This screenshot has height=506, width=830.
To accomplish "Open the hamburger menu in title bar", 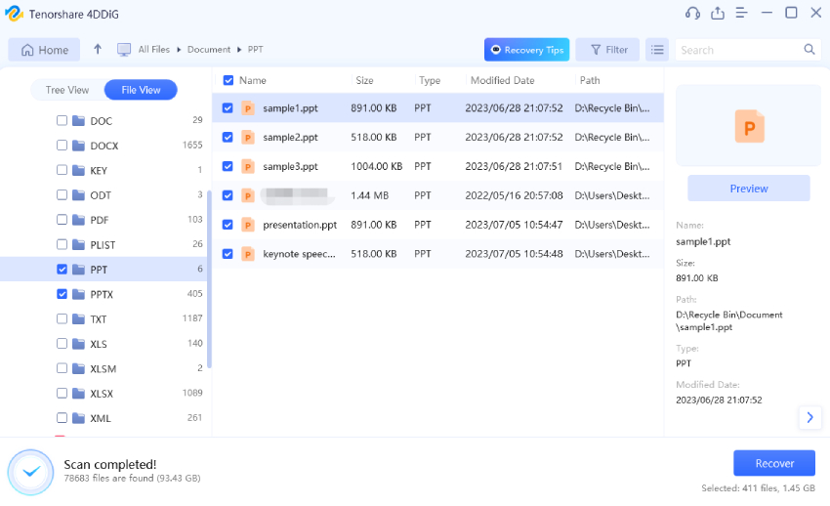I will point(742,13).
